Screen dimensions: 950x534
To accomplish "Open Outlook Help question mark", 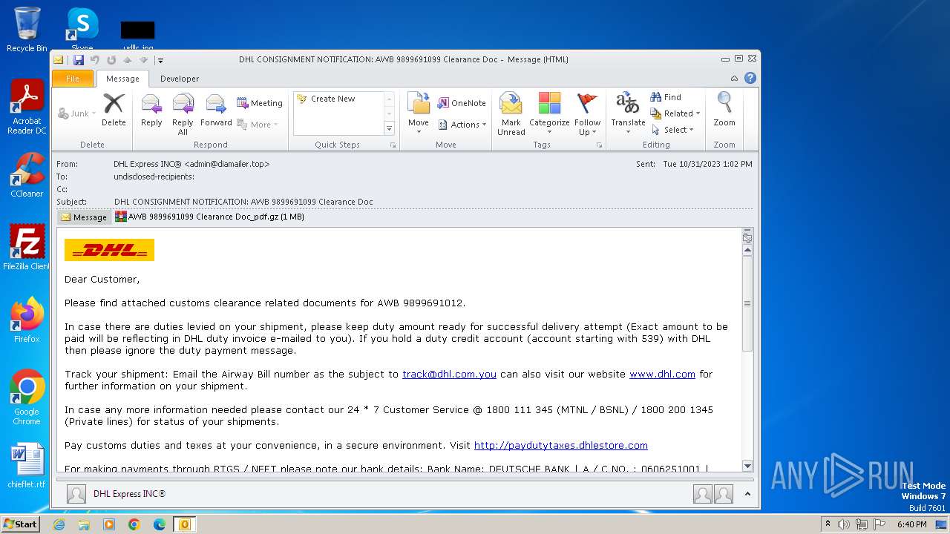I will pos(750,79).
